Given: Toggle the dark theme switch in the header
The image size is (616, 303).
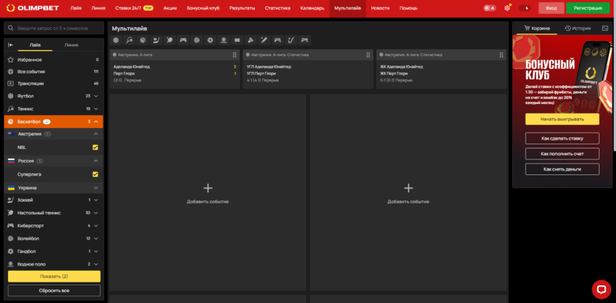Looking at the screenshot, I should pyautogui.click(x=527, y=8).
